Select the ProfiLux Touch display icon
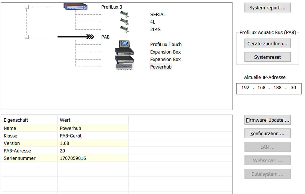Image resolution: width=305 pixels, height=194 pixels. (124, 44)
